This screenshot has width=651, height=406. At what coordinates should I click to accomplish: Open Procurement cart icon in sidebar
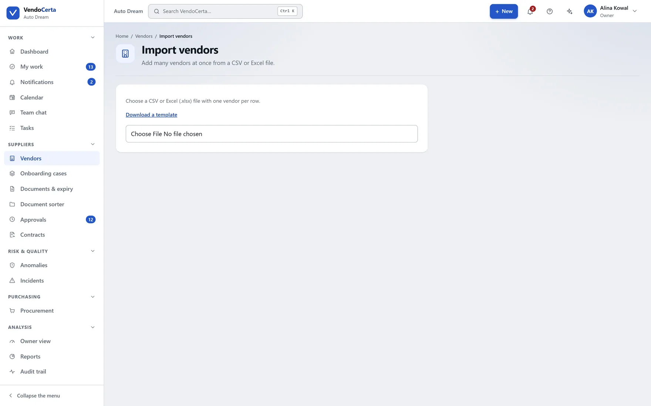point(12,311)
